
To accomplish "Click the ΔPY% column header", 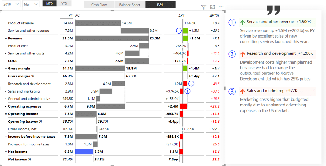I will click(x=214, y=15).
